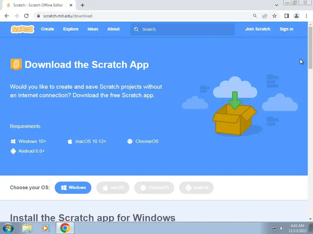Open File Explorer from taskbar

point(27,228)
